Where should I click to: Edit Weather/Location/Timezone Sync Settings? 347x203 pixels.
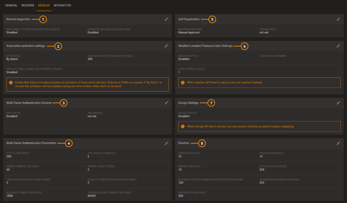tap(338, 46)
